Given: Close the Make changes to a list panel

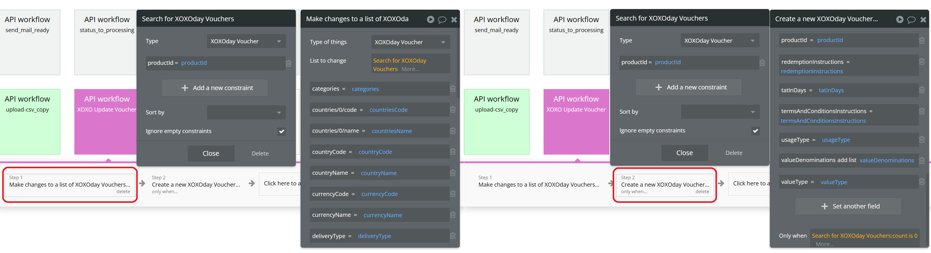Looking at the screenshot, I should 454,19.
